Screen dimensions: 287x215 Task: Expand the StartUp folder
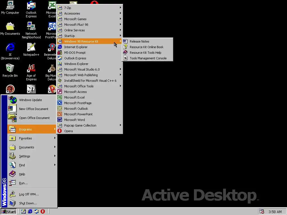(x=89, y=36)
